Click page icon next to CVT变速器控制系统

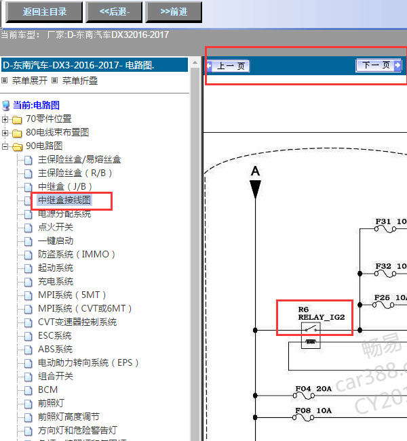[28, 322]
